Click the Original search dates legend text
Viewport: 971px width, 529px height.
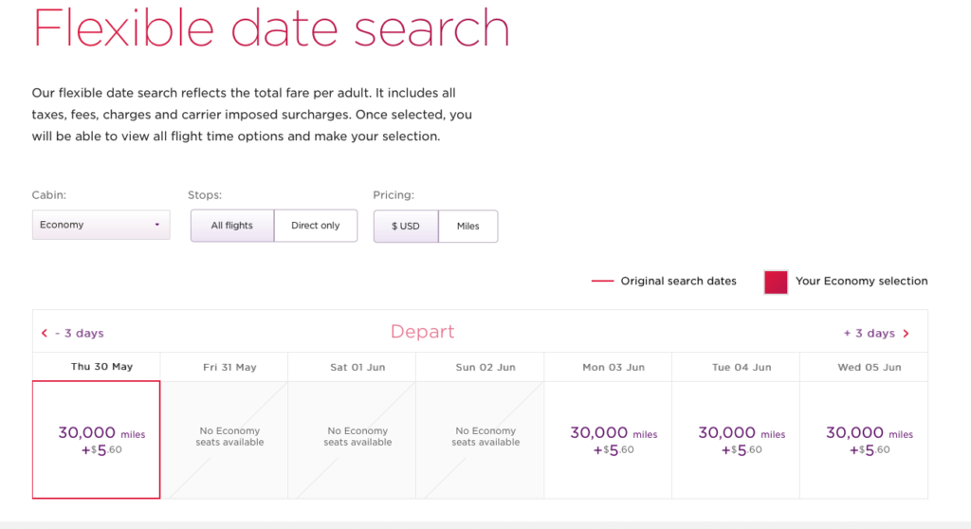click(x=679, y=282)
